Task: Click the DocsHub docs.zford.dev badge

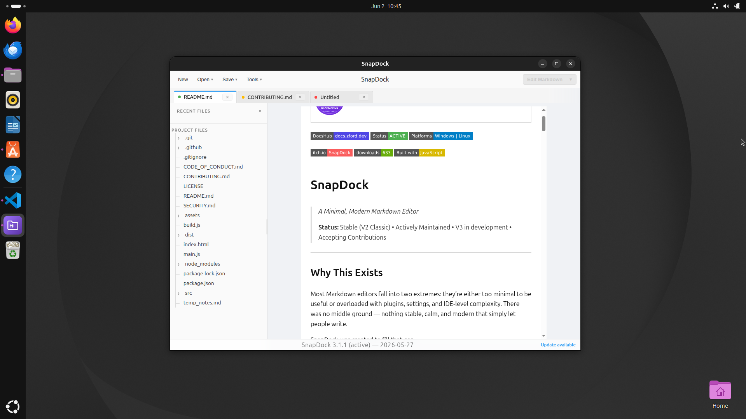Action: 340,136
